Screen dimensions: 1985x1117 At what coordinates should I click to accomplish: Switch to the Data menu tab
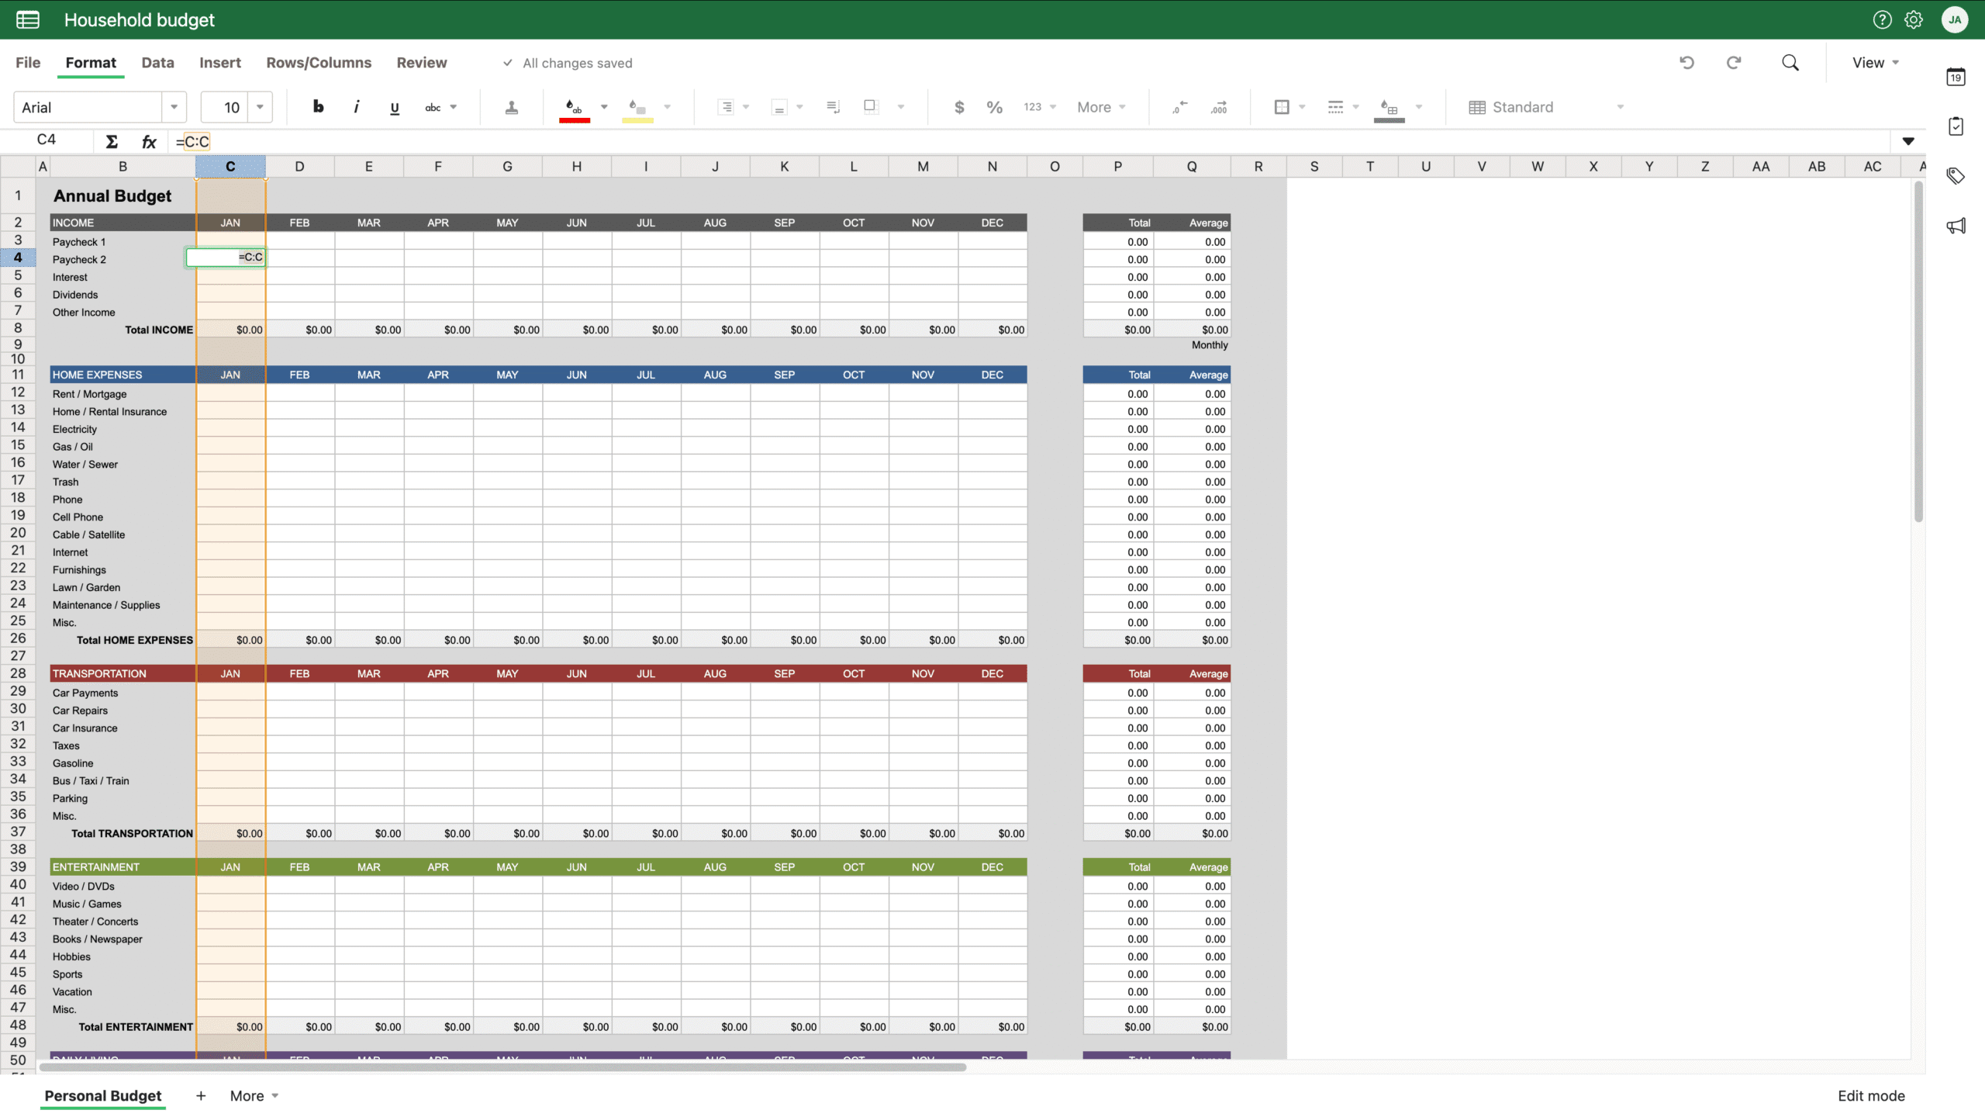(157, 63)
